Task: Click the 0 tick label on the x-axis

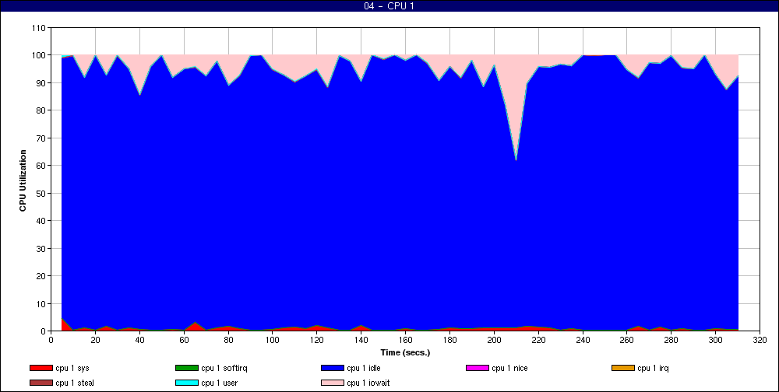Action: click(x=51, y=340)
